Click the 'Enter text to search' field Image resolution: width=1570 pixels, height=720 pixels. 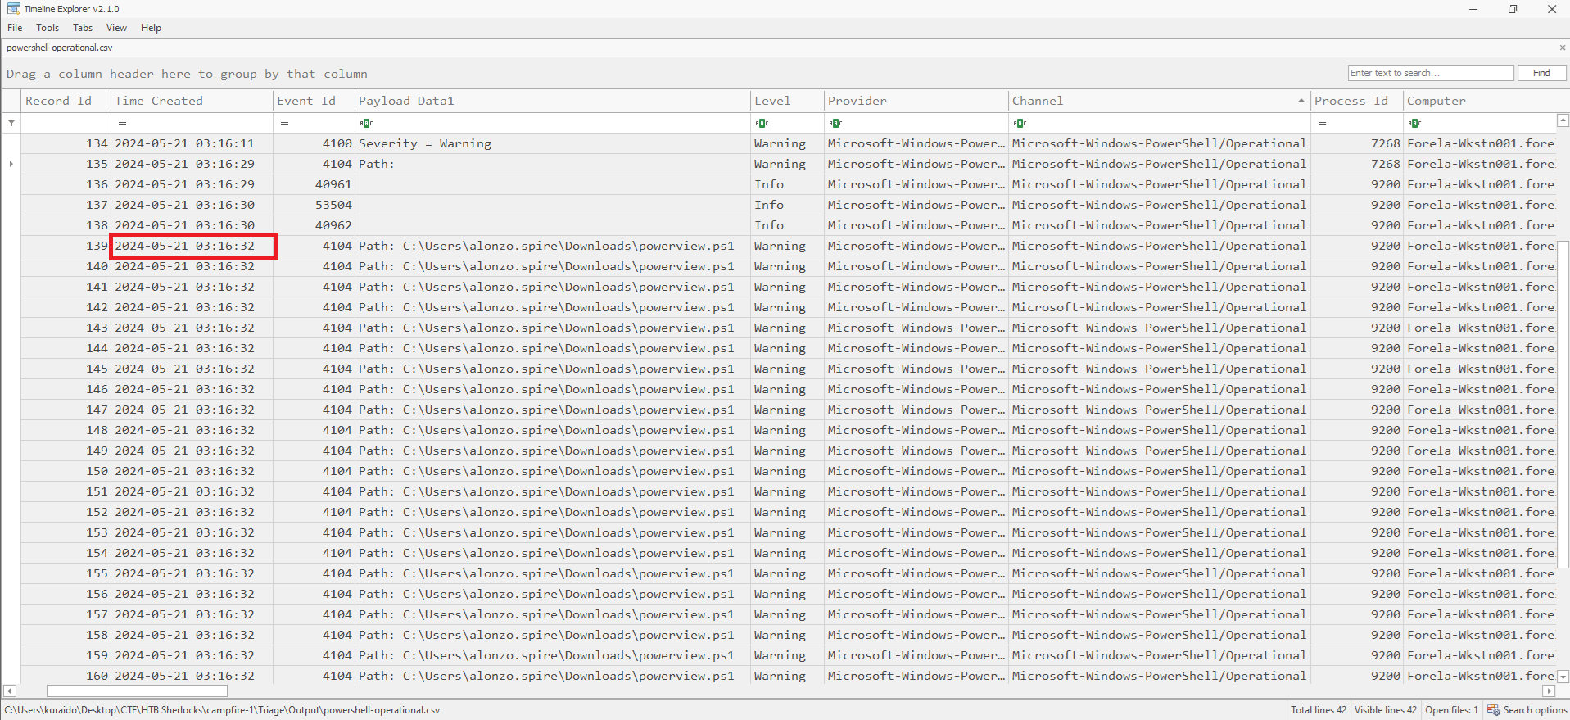(1430, 73)
